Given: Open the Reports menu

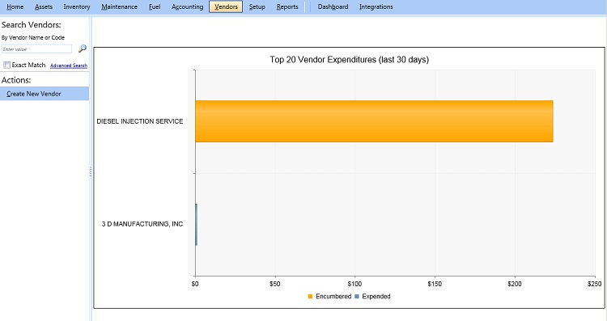Looking at the screenshot, I should pos(287,6).
